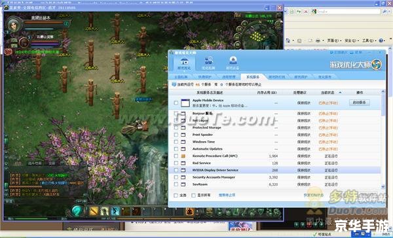Sort by the 内存占用 (KB) column header

(x=267, y=93)
